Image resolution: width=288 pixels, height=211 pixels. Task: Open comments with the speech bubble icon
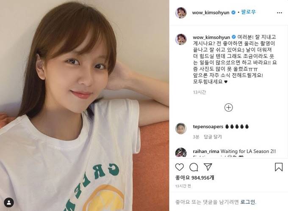(x=194, y=167)
